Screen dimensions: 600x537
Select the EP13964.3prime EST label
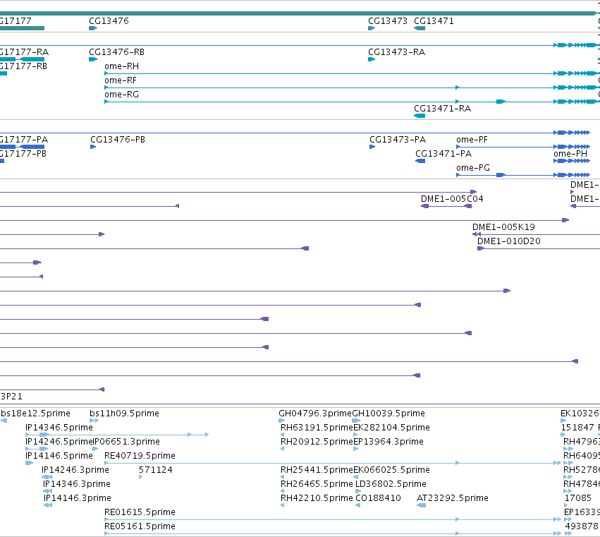click(x=388, y=442)
